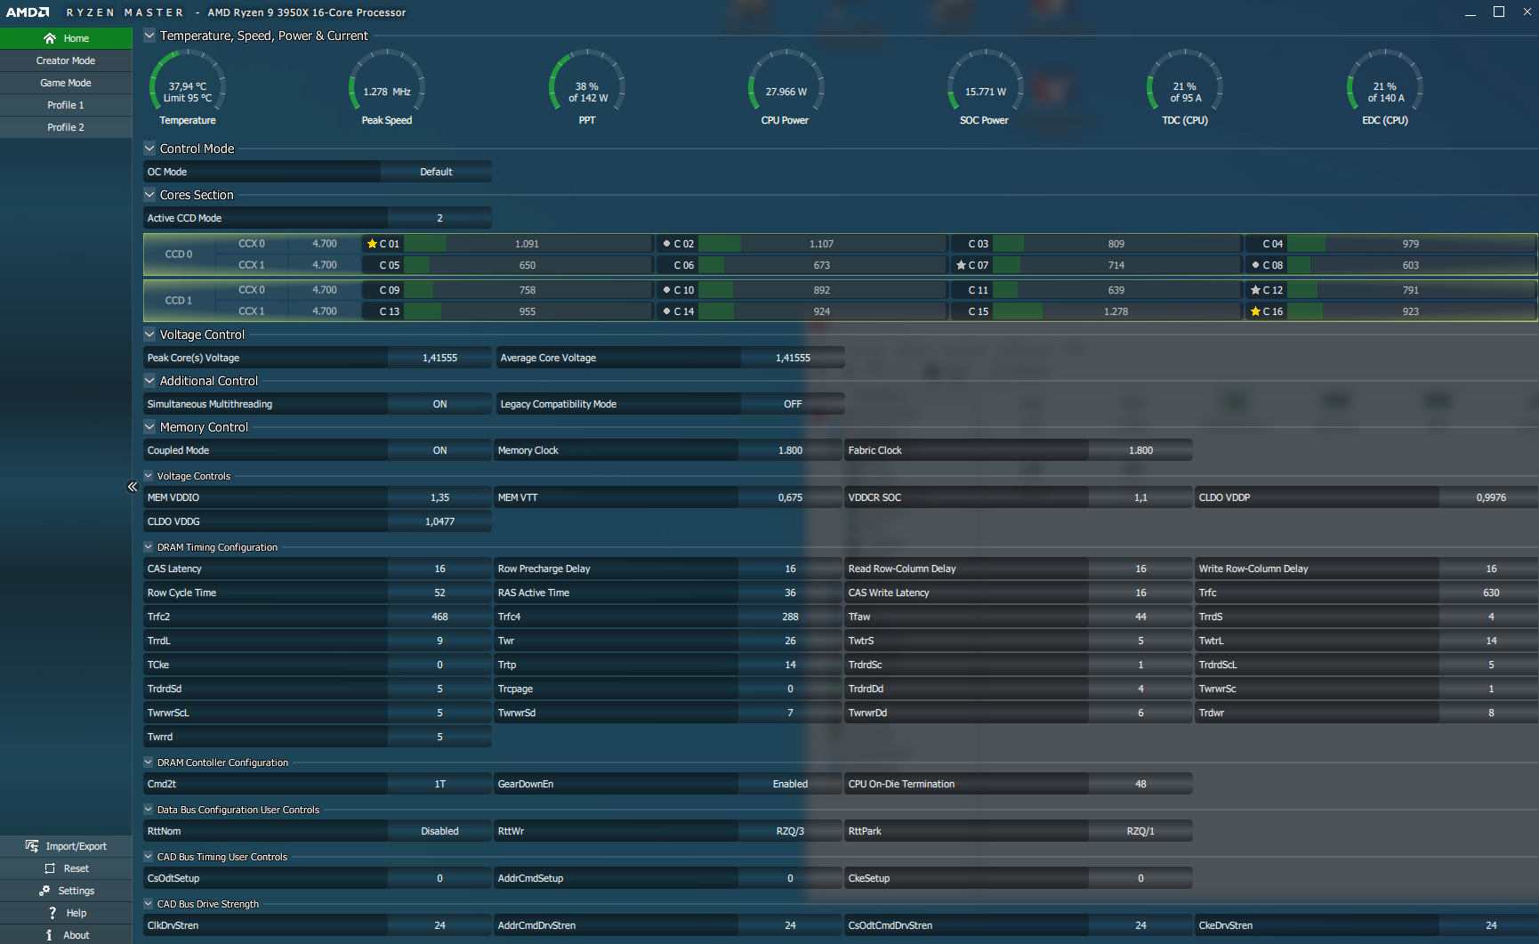Open the Profile 2 tab
1539x944 pixels.
click(x=66, y=127)
